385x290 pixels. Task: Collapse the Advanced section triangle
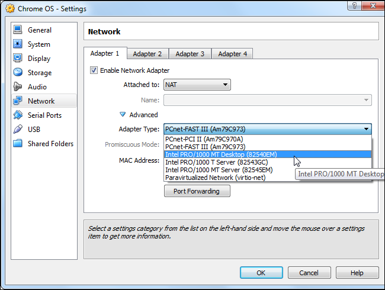pyautogui.click(x=122, y=114)
